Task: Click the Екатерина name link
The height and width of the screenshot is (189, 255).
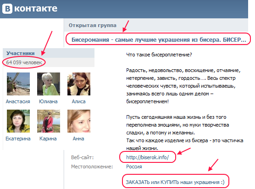Action: 18,139
